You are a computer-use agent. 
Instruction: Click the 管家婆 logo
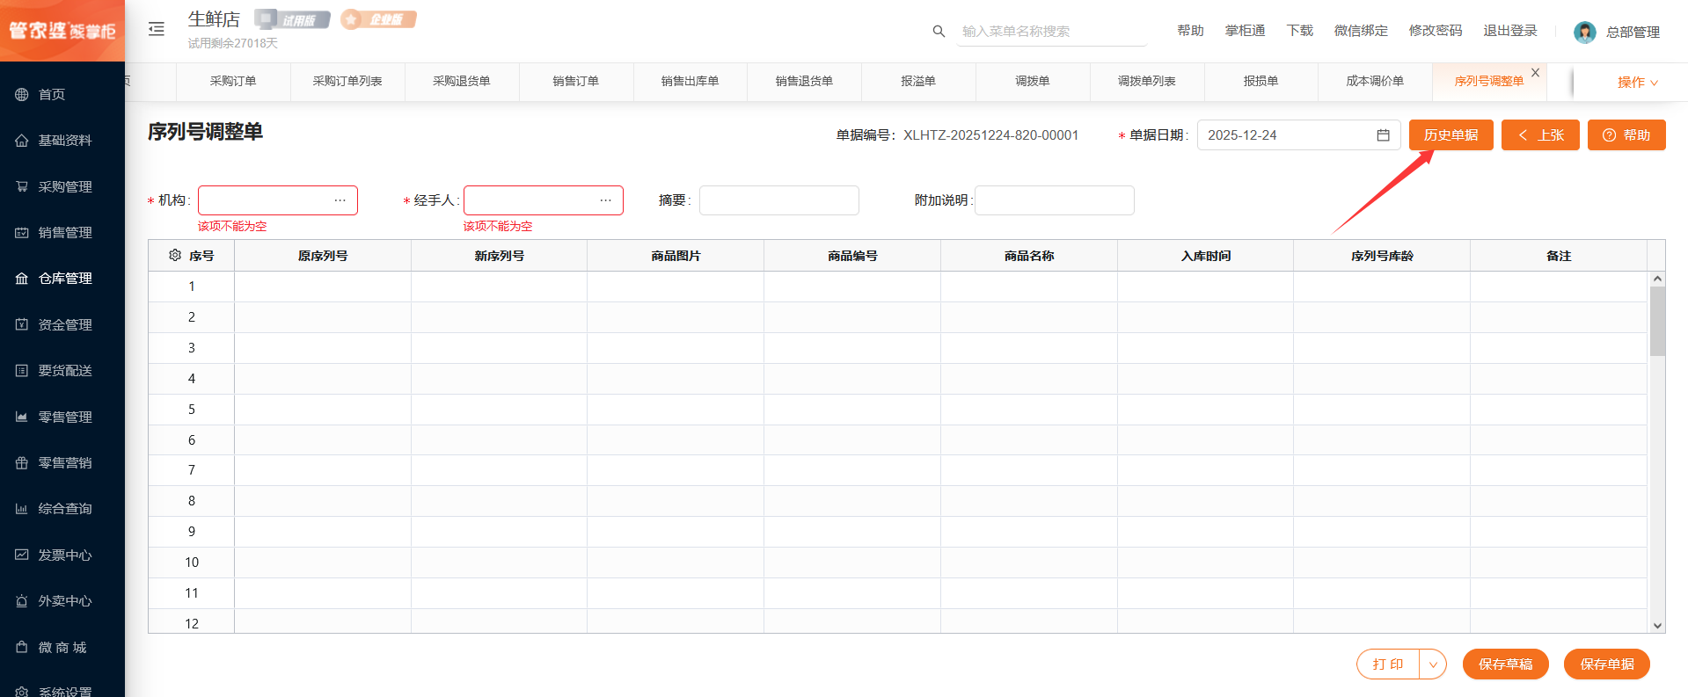click(x=62, y=31)
